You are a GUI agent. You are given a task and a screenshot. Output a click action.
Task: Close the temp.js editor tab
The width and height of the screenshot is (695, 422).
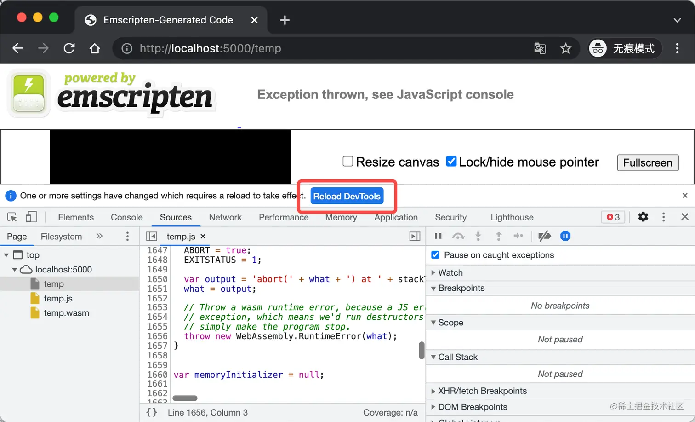203,236
